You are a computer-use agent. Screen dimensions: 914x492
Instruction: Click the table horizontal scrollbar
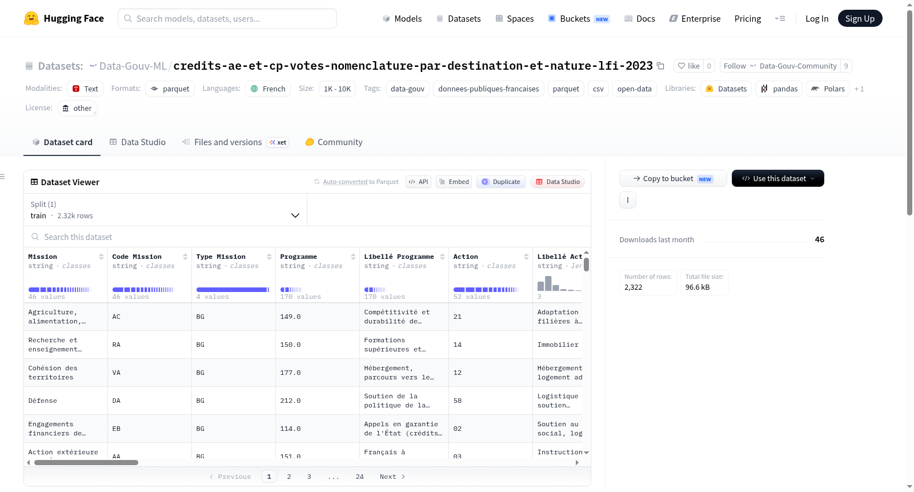coord(86,462)
